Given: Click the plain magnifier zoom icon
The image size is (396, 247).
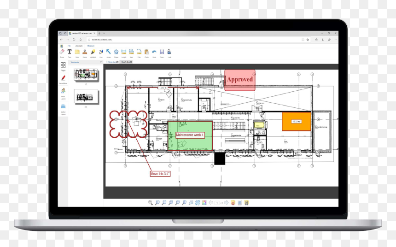Looking at the screenshot, I should click(151, 202).
